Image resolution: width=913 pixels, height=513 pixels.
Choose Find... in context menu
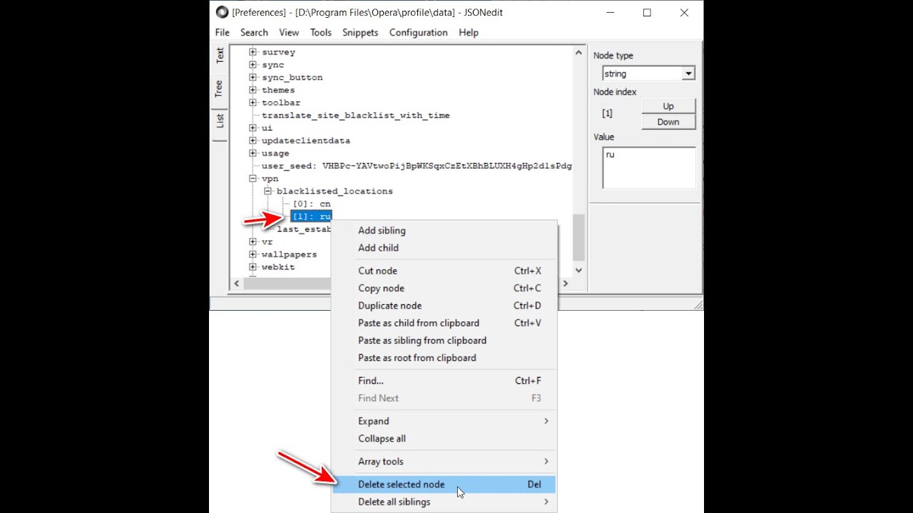pos(444,380)
